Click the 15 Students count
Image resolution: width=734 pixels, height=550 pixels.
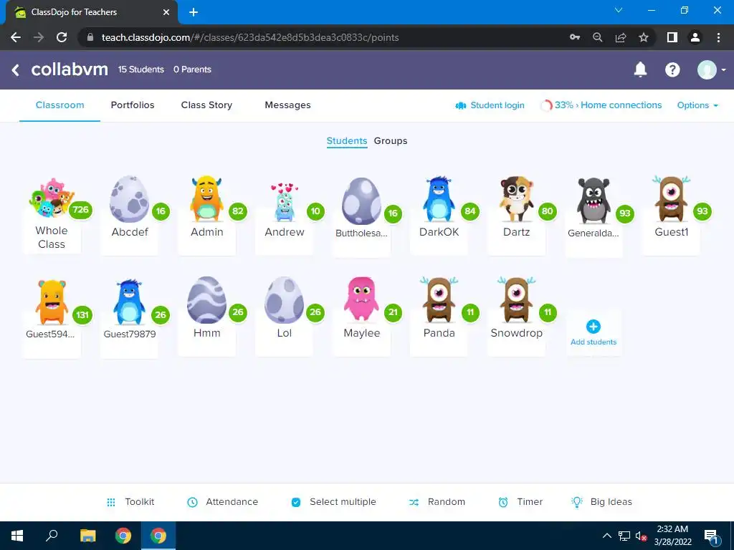coord(141,69)
